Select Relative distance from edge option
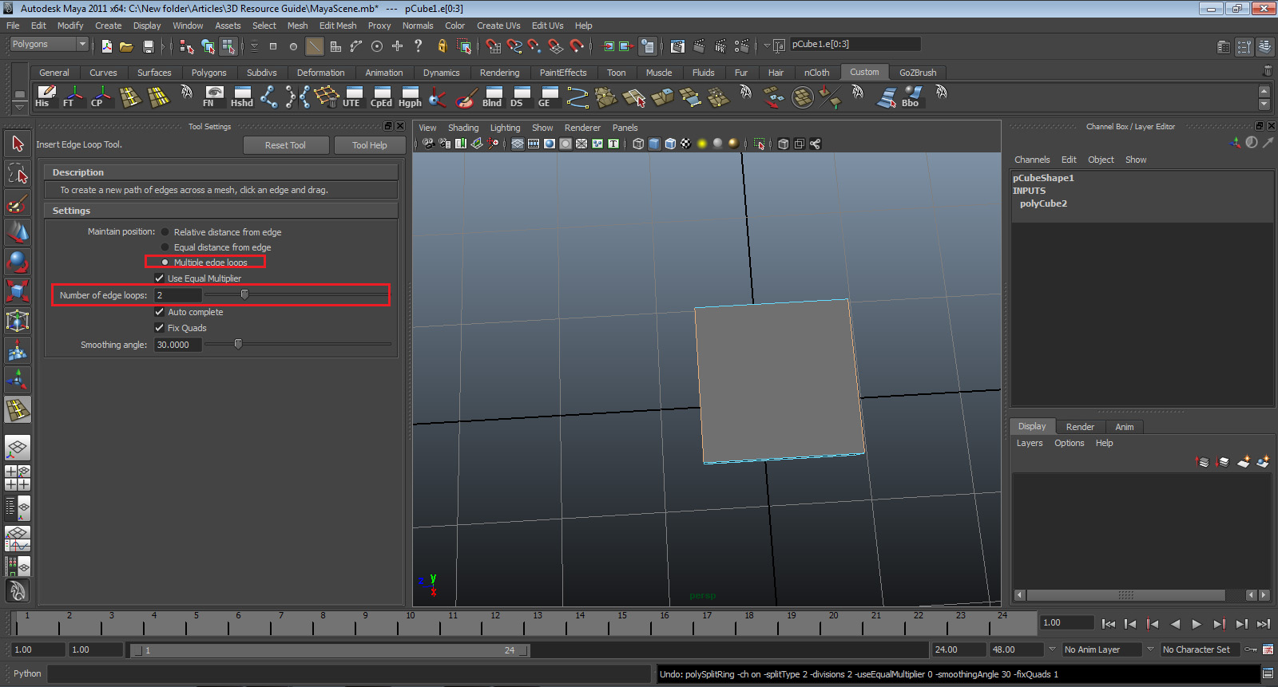Image resolution: width=1278 pixels, height=687 pixels. point(165,232)
